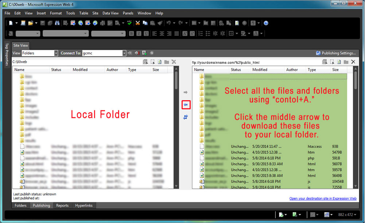Delete selected items in the remote ftp pane
This screenshot has height=223, width=365.
click(x=353, y=62)
